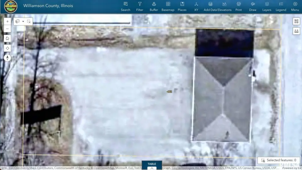Open the Elevations profile tool
This screenshot has height=170, width=302.
point(225,6)
